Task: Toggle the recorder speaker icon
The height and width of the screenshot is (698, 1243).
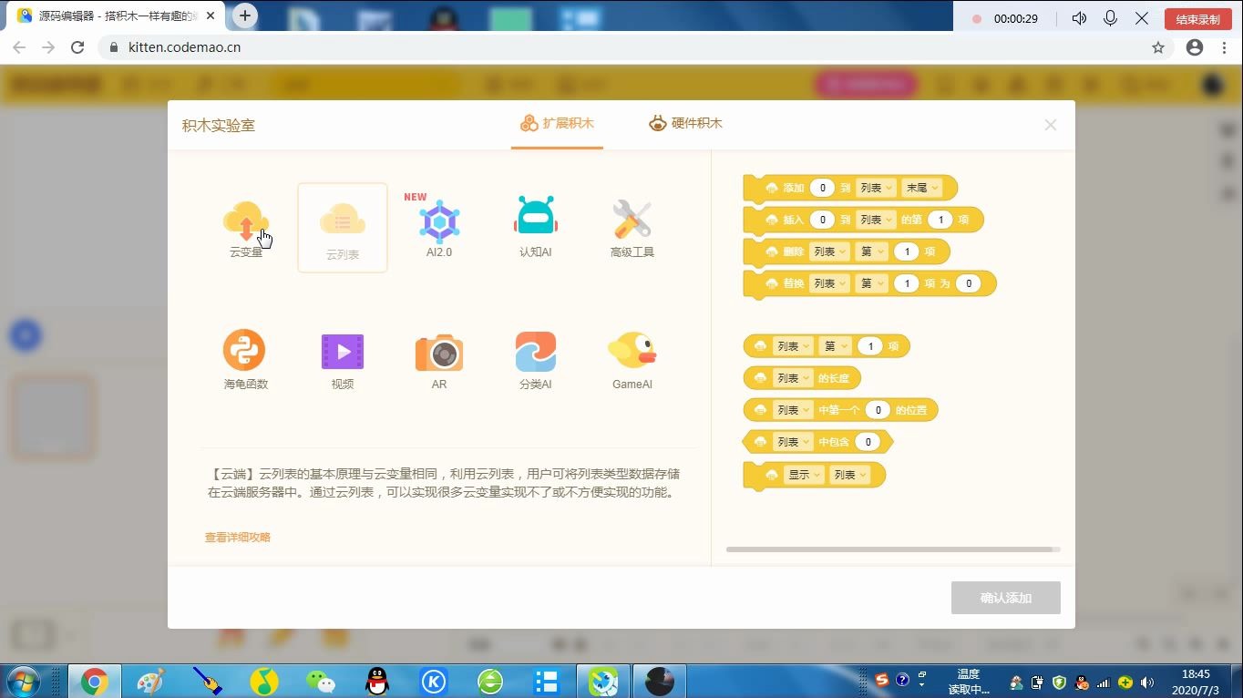Action: pos(1080,18)
